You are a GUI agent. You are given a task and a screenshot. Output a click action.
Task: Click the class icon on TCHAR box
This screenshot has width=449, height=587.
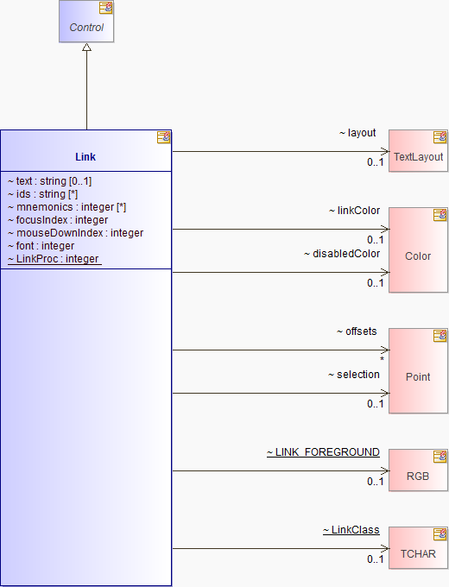pos(440,534)
